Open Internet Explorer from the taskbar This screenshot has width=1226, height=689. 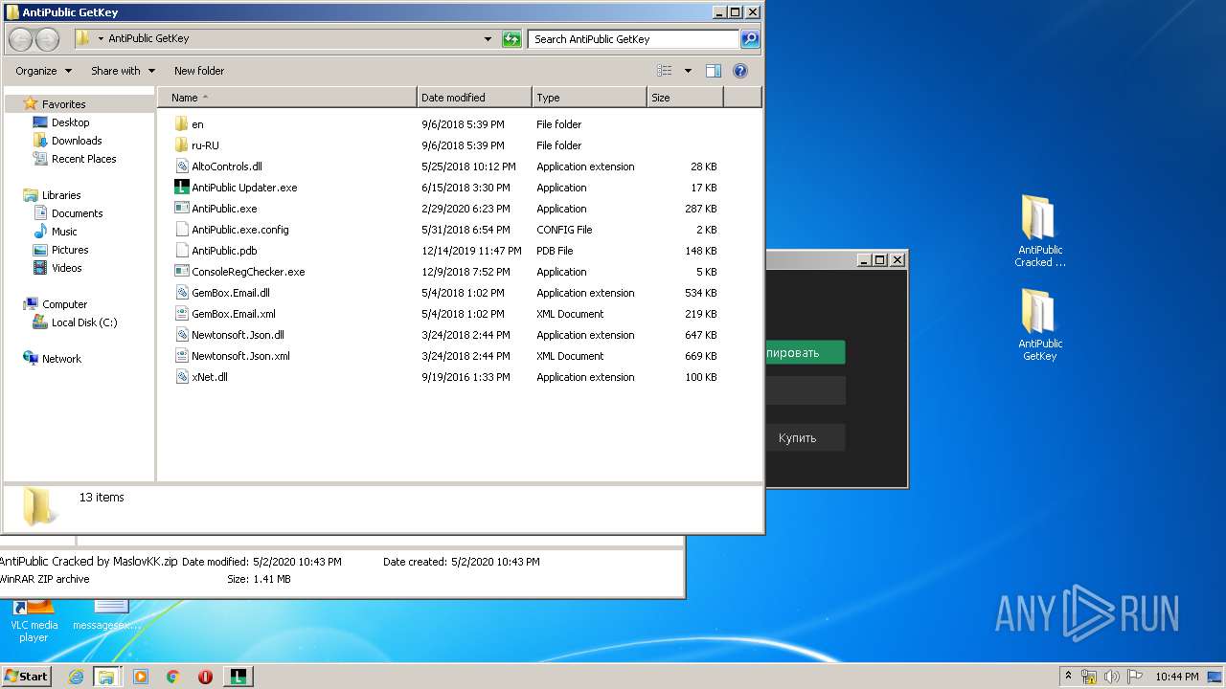click(x=76, y=677)
